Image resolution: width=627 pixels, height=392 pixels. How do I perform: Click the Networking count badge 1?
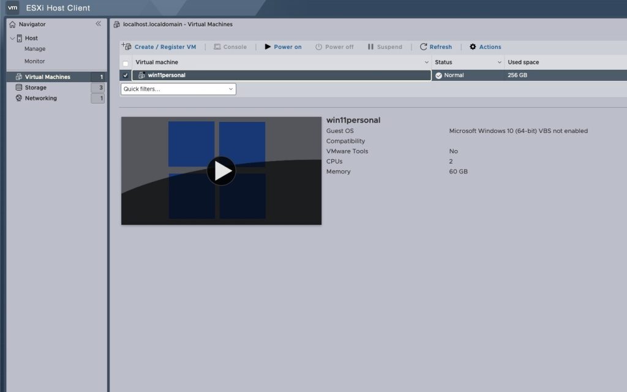[98, 99]
